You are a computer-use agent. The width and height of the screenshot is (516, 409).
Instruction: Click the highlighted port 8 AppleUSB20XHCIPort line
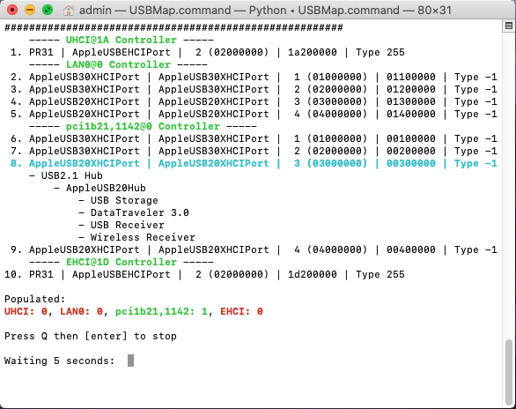coord(254,163)
